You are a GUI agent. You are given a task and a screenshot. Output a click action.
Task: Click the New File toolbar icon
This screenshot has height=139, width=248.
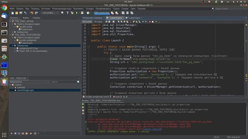coord(12,13)
